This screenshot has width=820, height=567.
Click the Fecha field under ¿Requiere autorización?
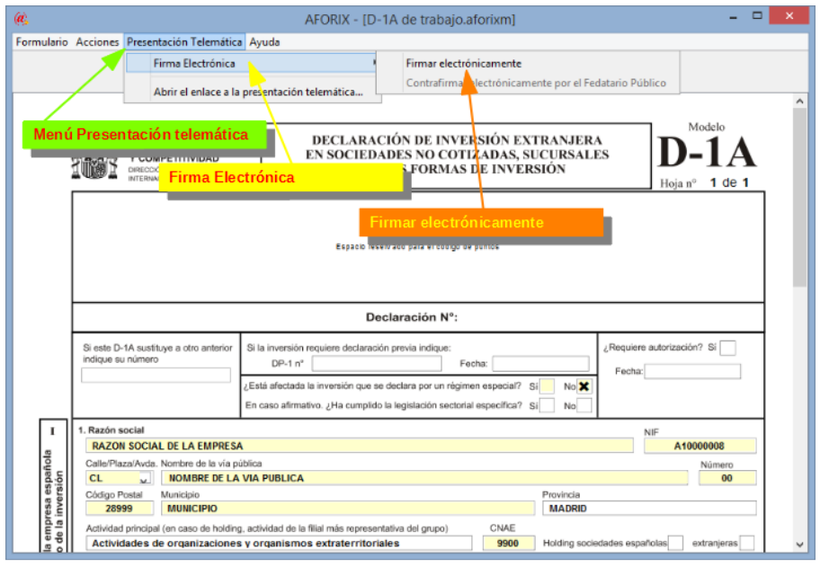click(x=693, y=371)
